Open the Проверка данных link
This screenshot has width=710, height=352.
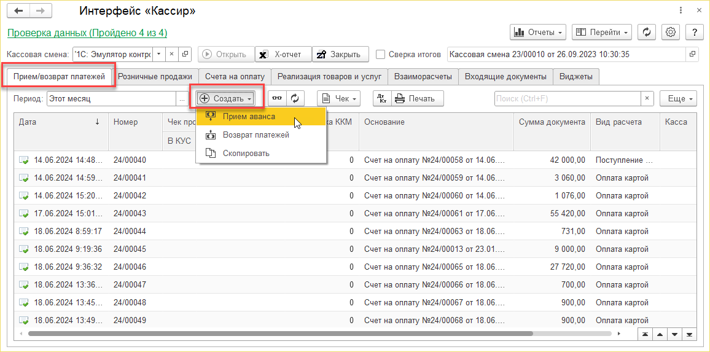coord(87,33)
